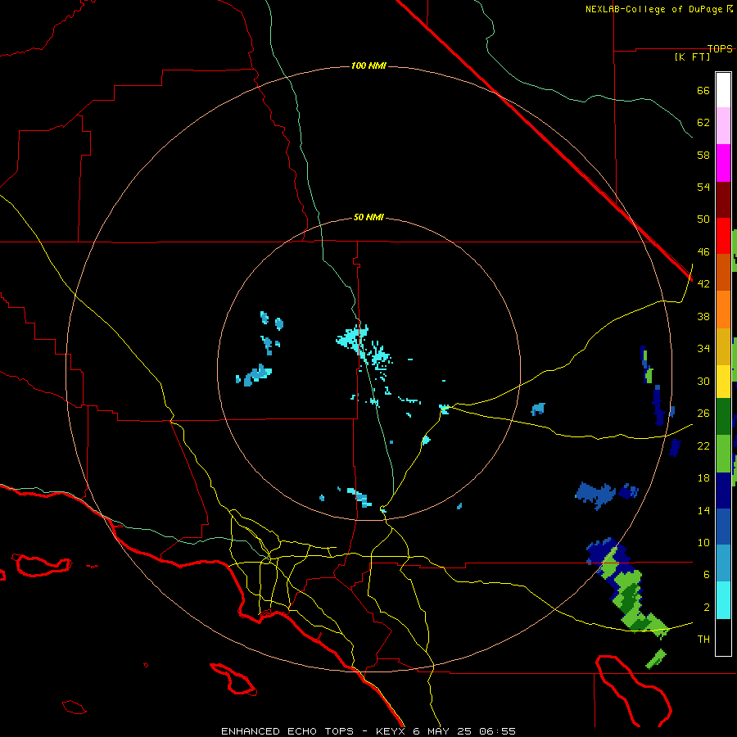Click the legend value 50
737x737 pixels.
703,219
